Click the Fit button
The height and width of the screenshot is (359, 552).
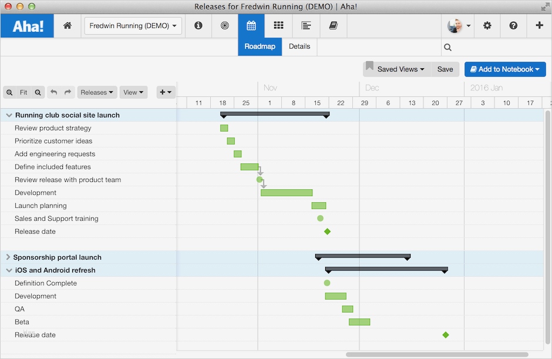tap(23, 92)
